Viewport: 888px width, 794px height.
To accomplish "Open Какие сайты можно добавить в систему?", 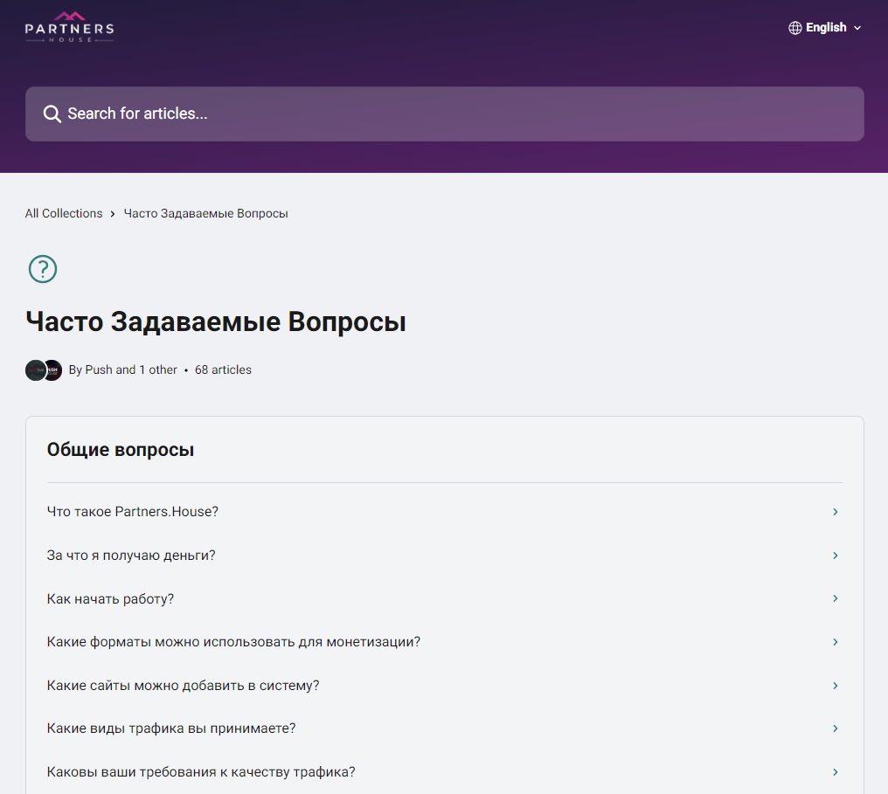I will (445, 686).
